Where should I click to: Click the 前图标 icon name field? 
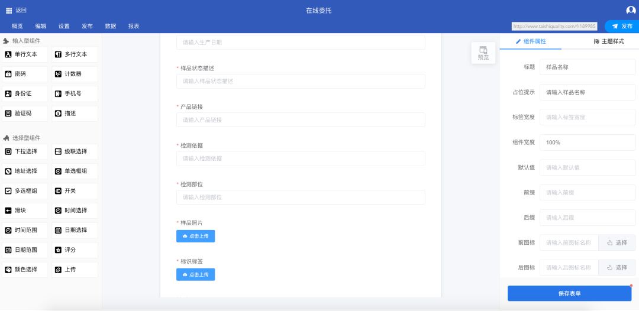pyautogui.click(x=569, y=242)
